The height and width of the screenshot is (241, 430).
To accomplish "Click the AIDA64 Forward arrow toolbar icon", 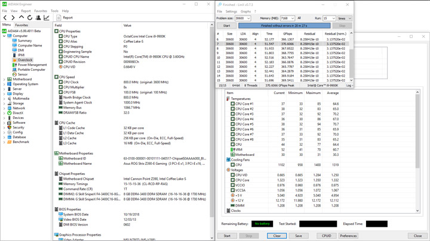I will click(x=13, y=18).
